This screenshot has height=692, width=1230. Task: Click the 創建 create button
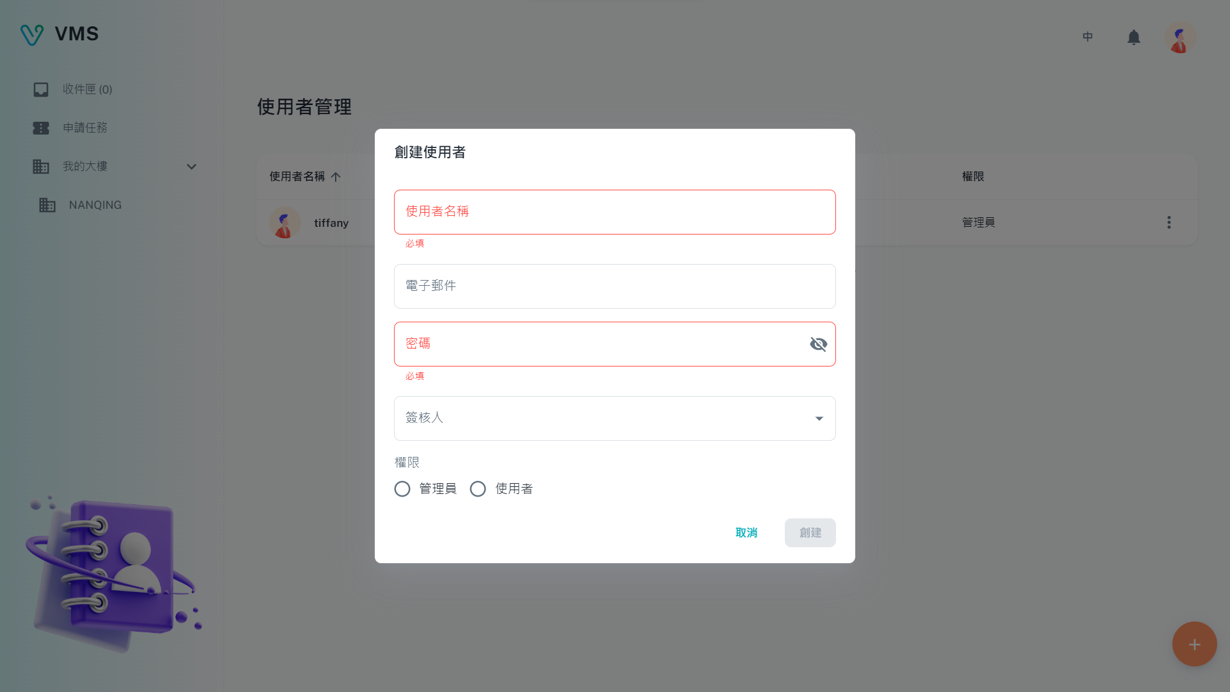pyautogui.click(x=810, y=533)
